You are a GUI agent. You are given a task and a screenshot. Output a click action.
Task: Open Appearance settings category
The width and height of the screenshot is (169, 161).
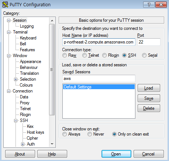(x=31, y=62)
